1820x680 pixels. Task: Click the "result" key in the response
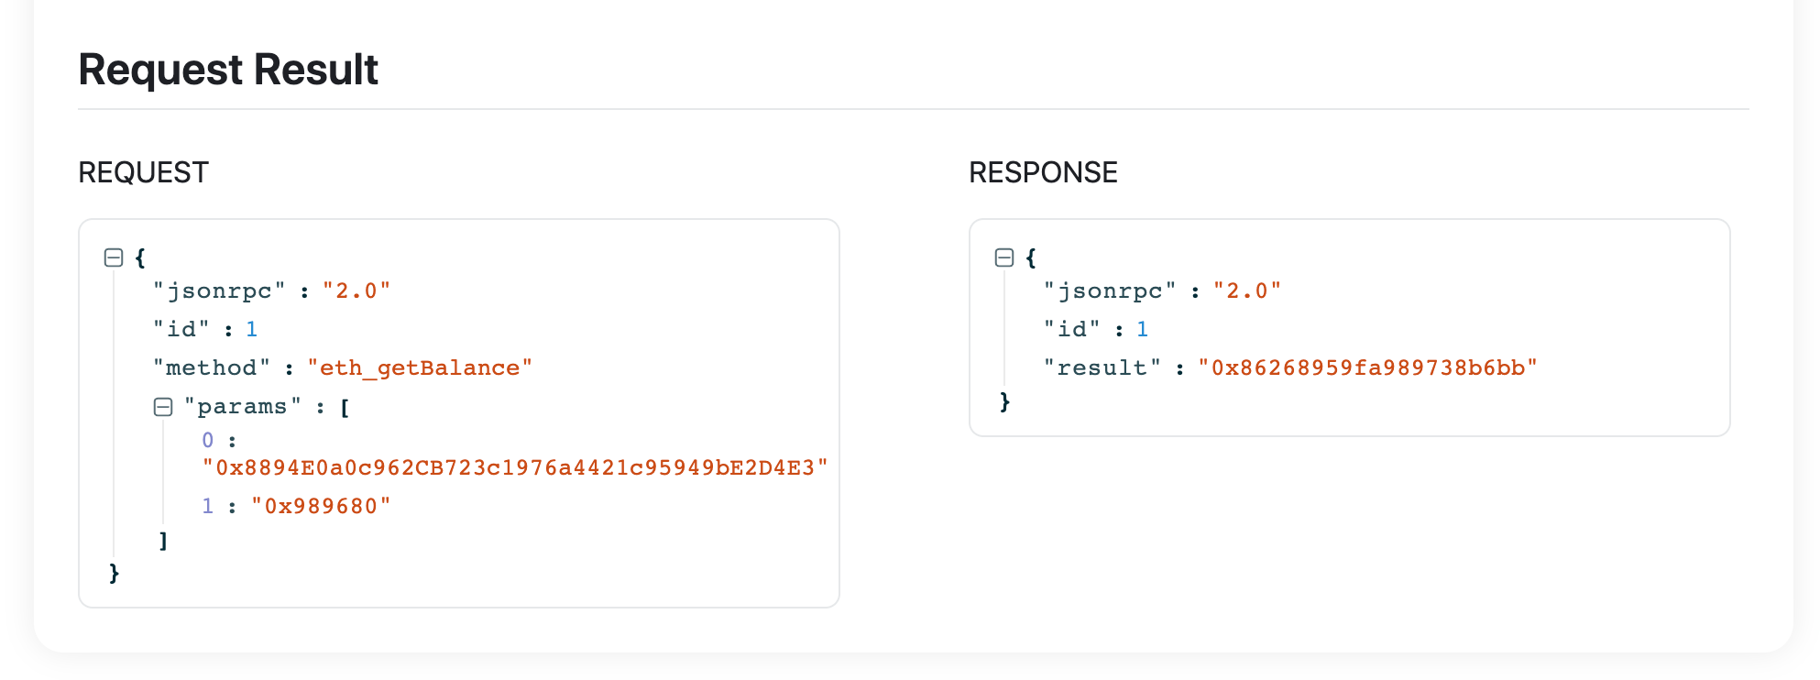[x=1102, y=368]
